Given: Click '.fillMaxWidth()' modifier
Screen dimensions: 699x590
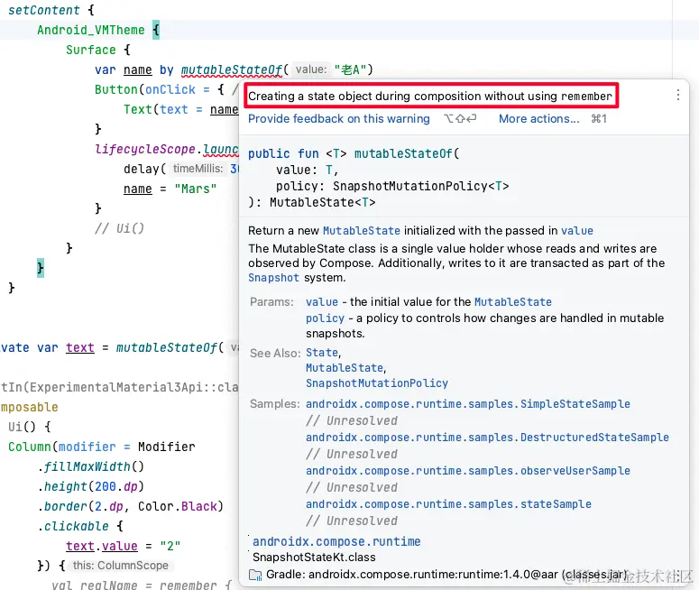Looking at the screenshot, I should pyautogui.click(x=91, y=467).
